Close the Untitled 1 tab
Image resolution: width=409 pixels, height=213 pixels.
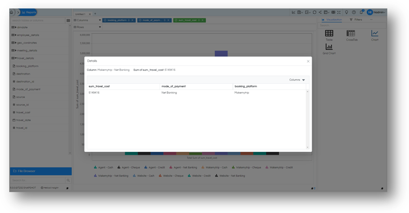(x=90, y=14)
